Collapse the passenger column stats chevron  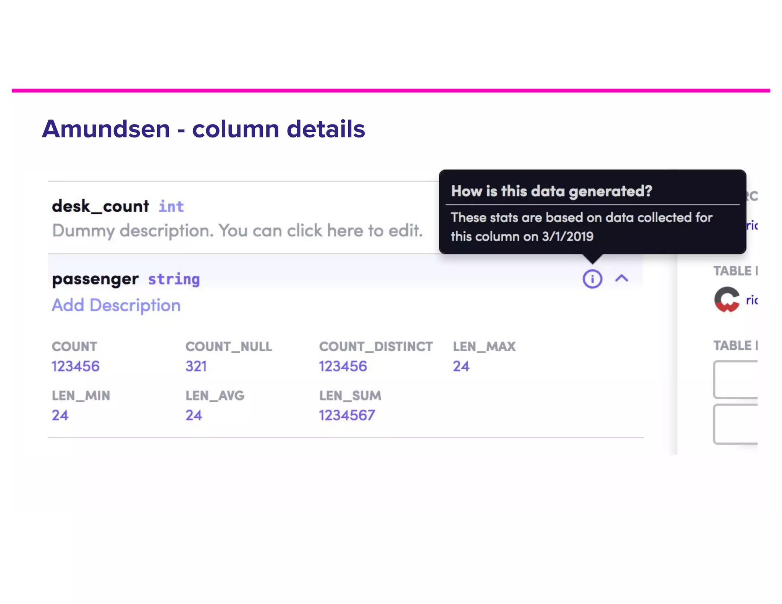pyautogui.click(x=622, y=278)
